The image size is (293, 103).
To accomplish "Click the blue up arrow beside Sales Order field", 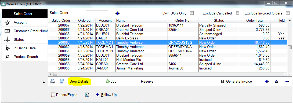I will pos(118,13).
